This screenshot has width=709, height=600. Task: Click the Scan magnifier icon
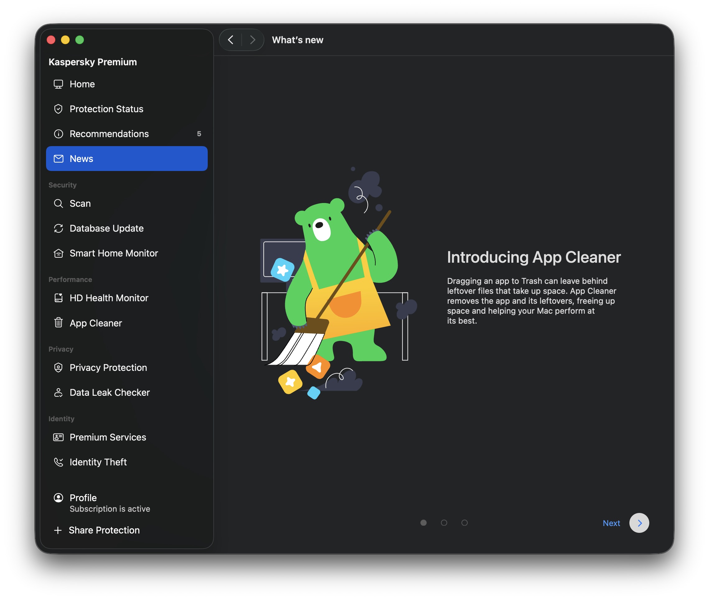[x=58, y=203]
